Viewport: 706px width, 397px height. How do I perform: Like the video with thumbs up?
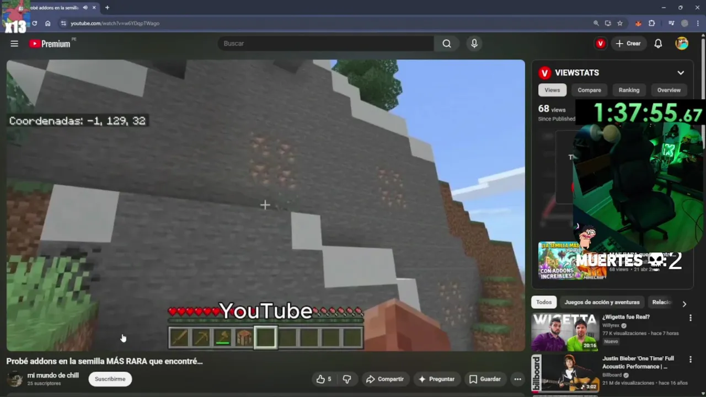324,379
